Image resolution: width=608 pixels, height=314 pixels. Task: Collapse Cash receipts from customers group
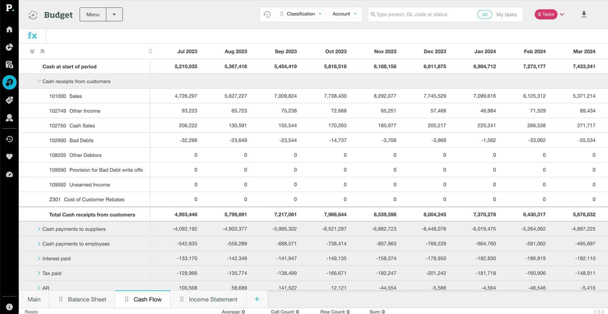[x=39, y=81]
